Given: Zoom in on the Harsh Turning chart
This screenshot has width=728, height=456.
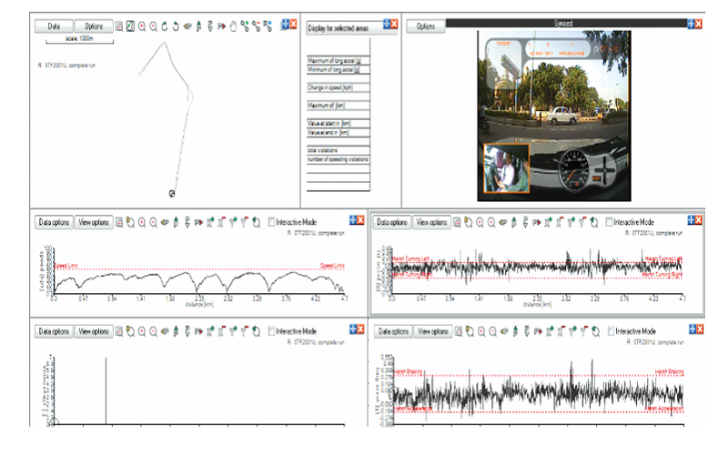Looking at the screenshot, I should (480, 222).
